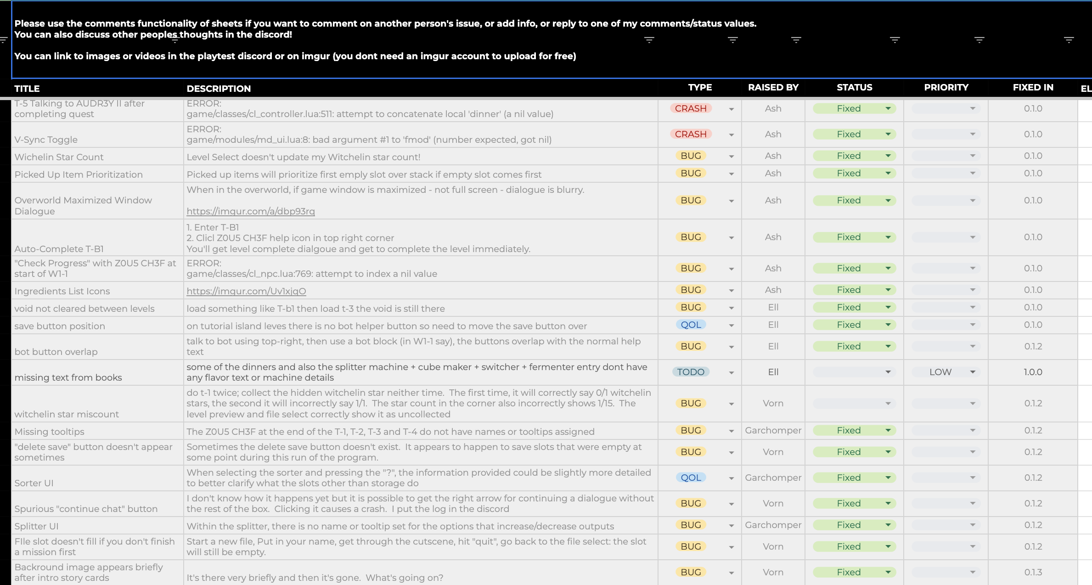
Task: Select the 1.0.0 Fixed In cell
Action: tap(1032, 372)
